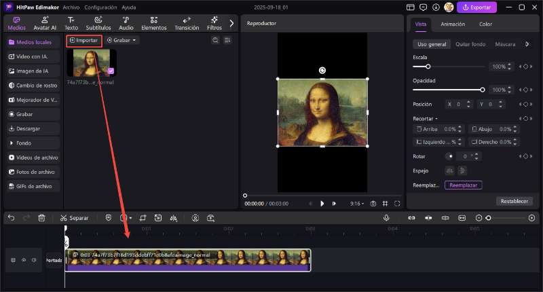The image size is (543, 292).
Task: Open the Avatar AI tab
Action: pos(45,24)
